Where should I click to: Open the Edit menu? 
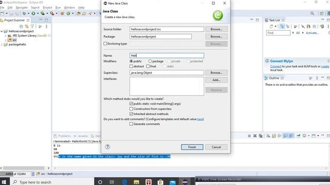[10, 8]
